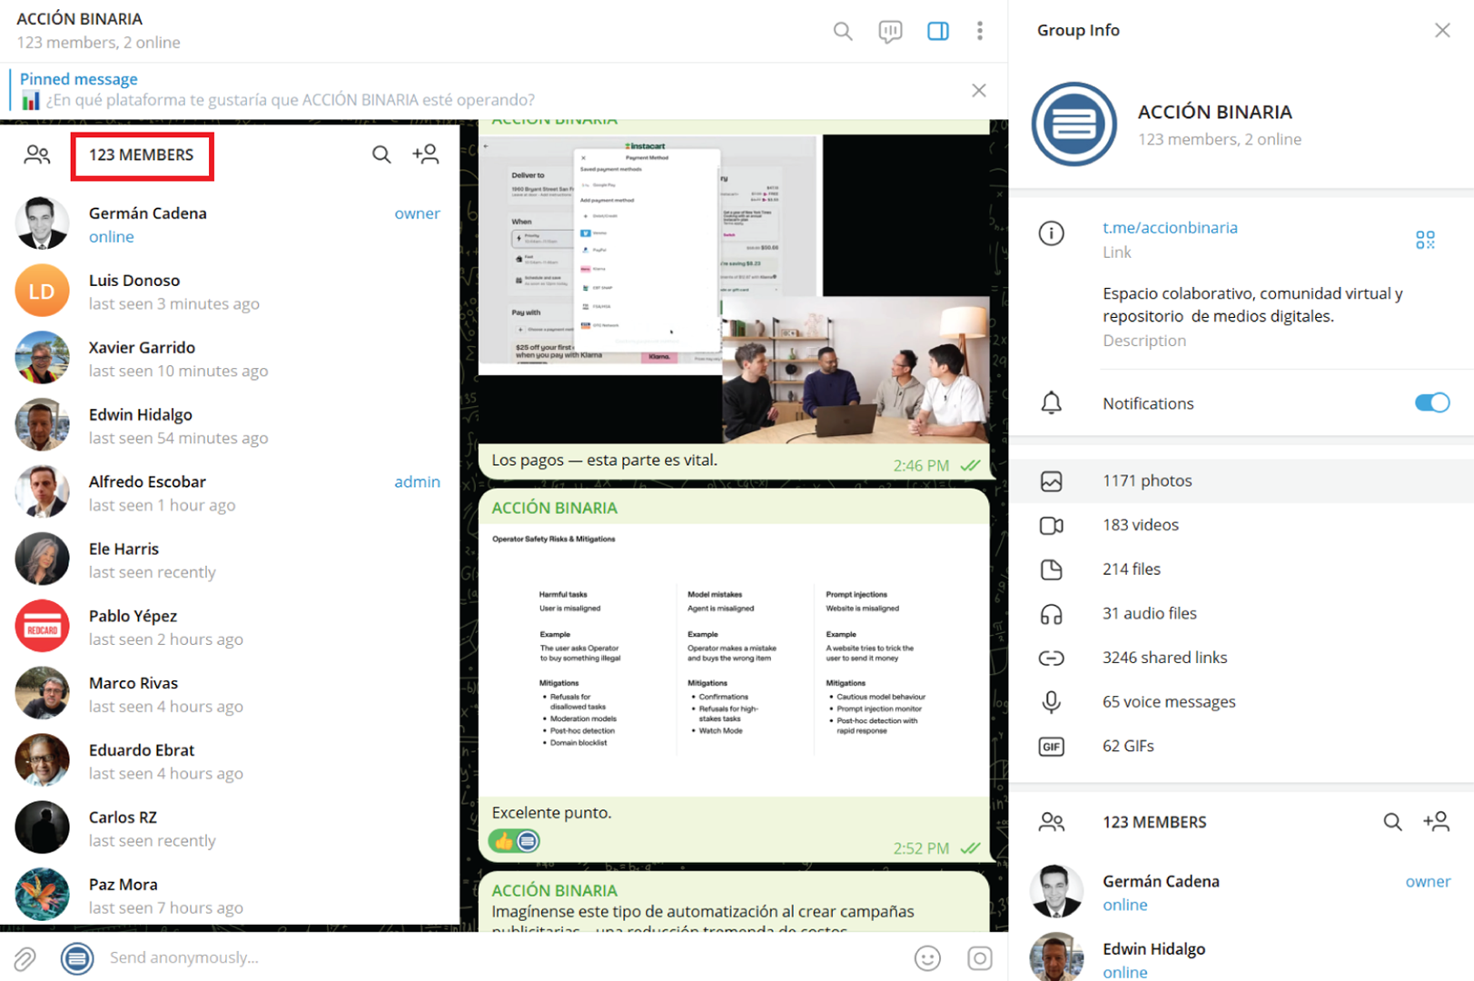
Task: Click ACCIÓN BINARIA chat title header
Action: click(80, 19)
